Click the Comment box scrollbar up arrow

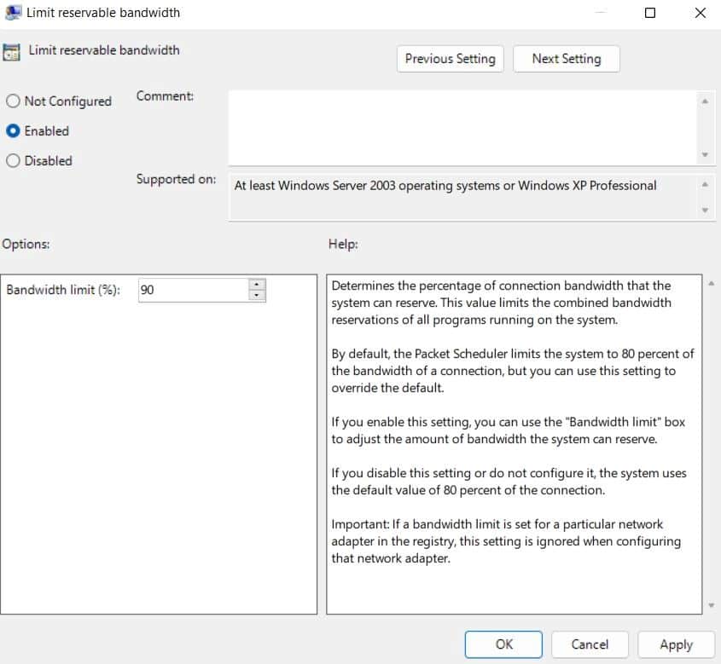705,100
